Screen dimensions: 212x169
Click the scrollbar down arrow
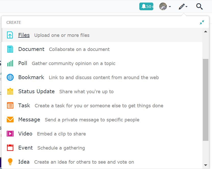pyautogui.click(x=206, y=165)
